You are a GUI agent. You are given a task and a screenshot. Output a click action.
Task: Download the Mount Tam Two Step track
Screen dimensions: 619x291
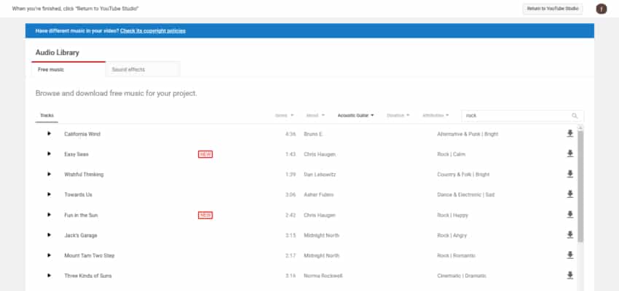[x=569, y=255]
